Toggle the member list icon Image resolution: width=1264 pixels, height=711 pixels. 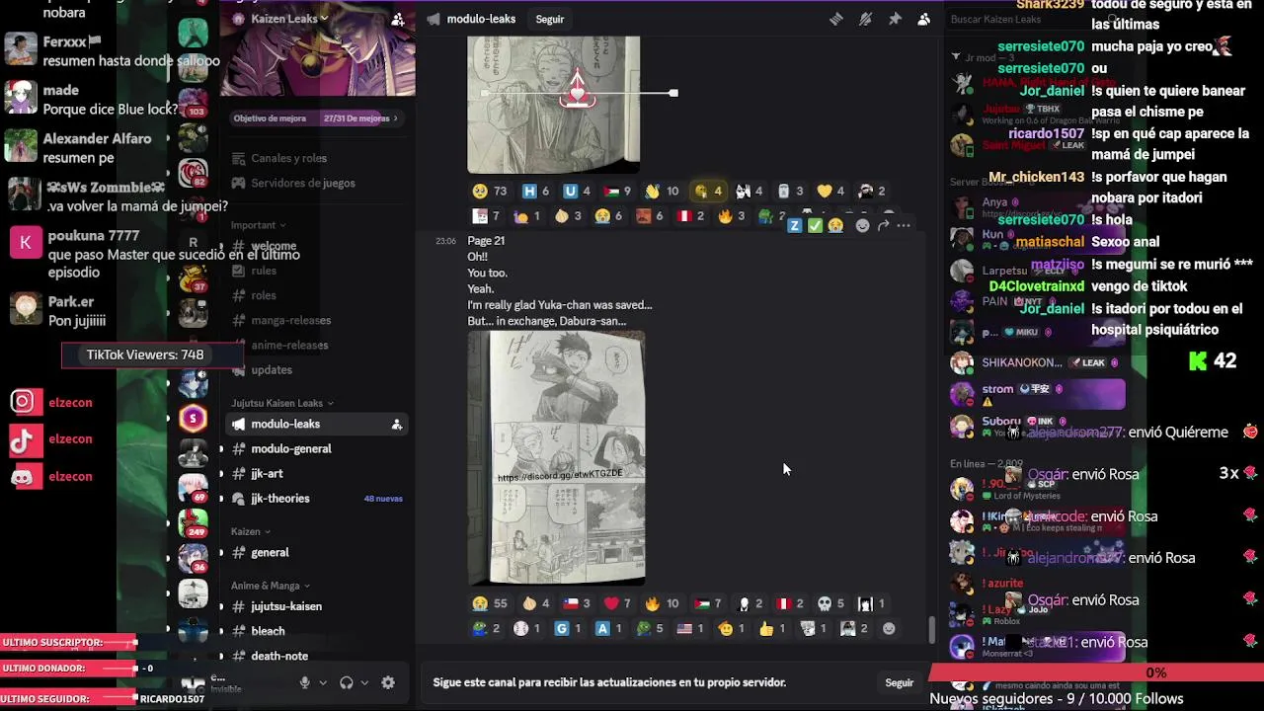click(924, 19)
